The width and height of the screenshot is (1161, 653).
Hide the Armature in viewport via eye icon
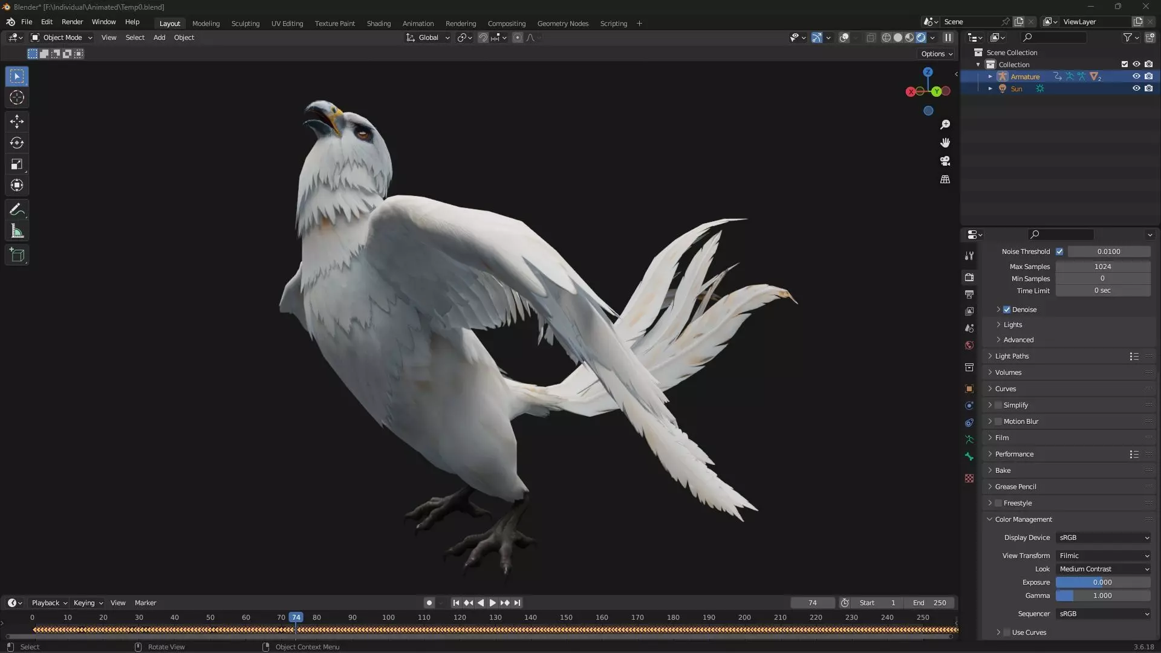(1136, 76)
